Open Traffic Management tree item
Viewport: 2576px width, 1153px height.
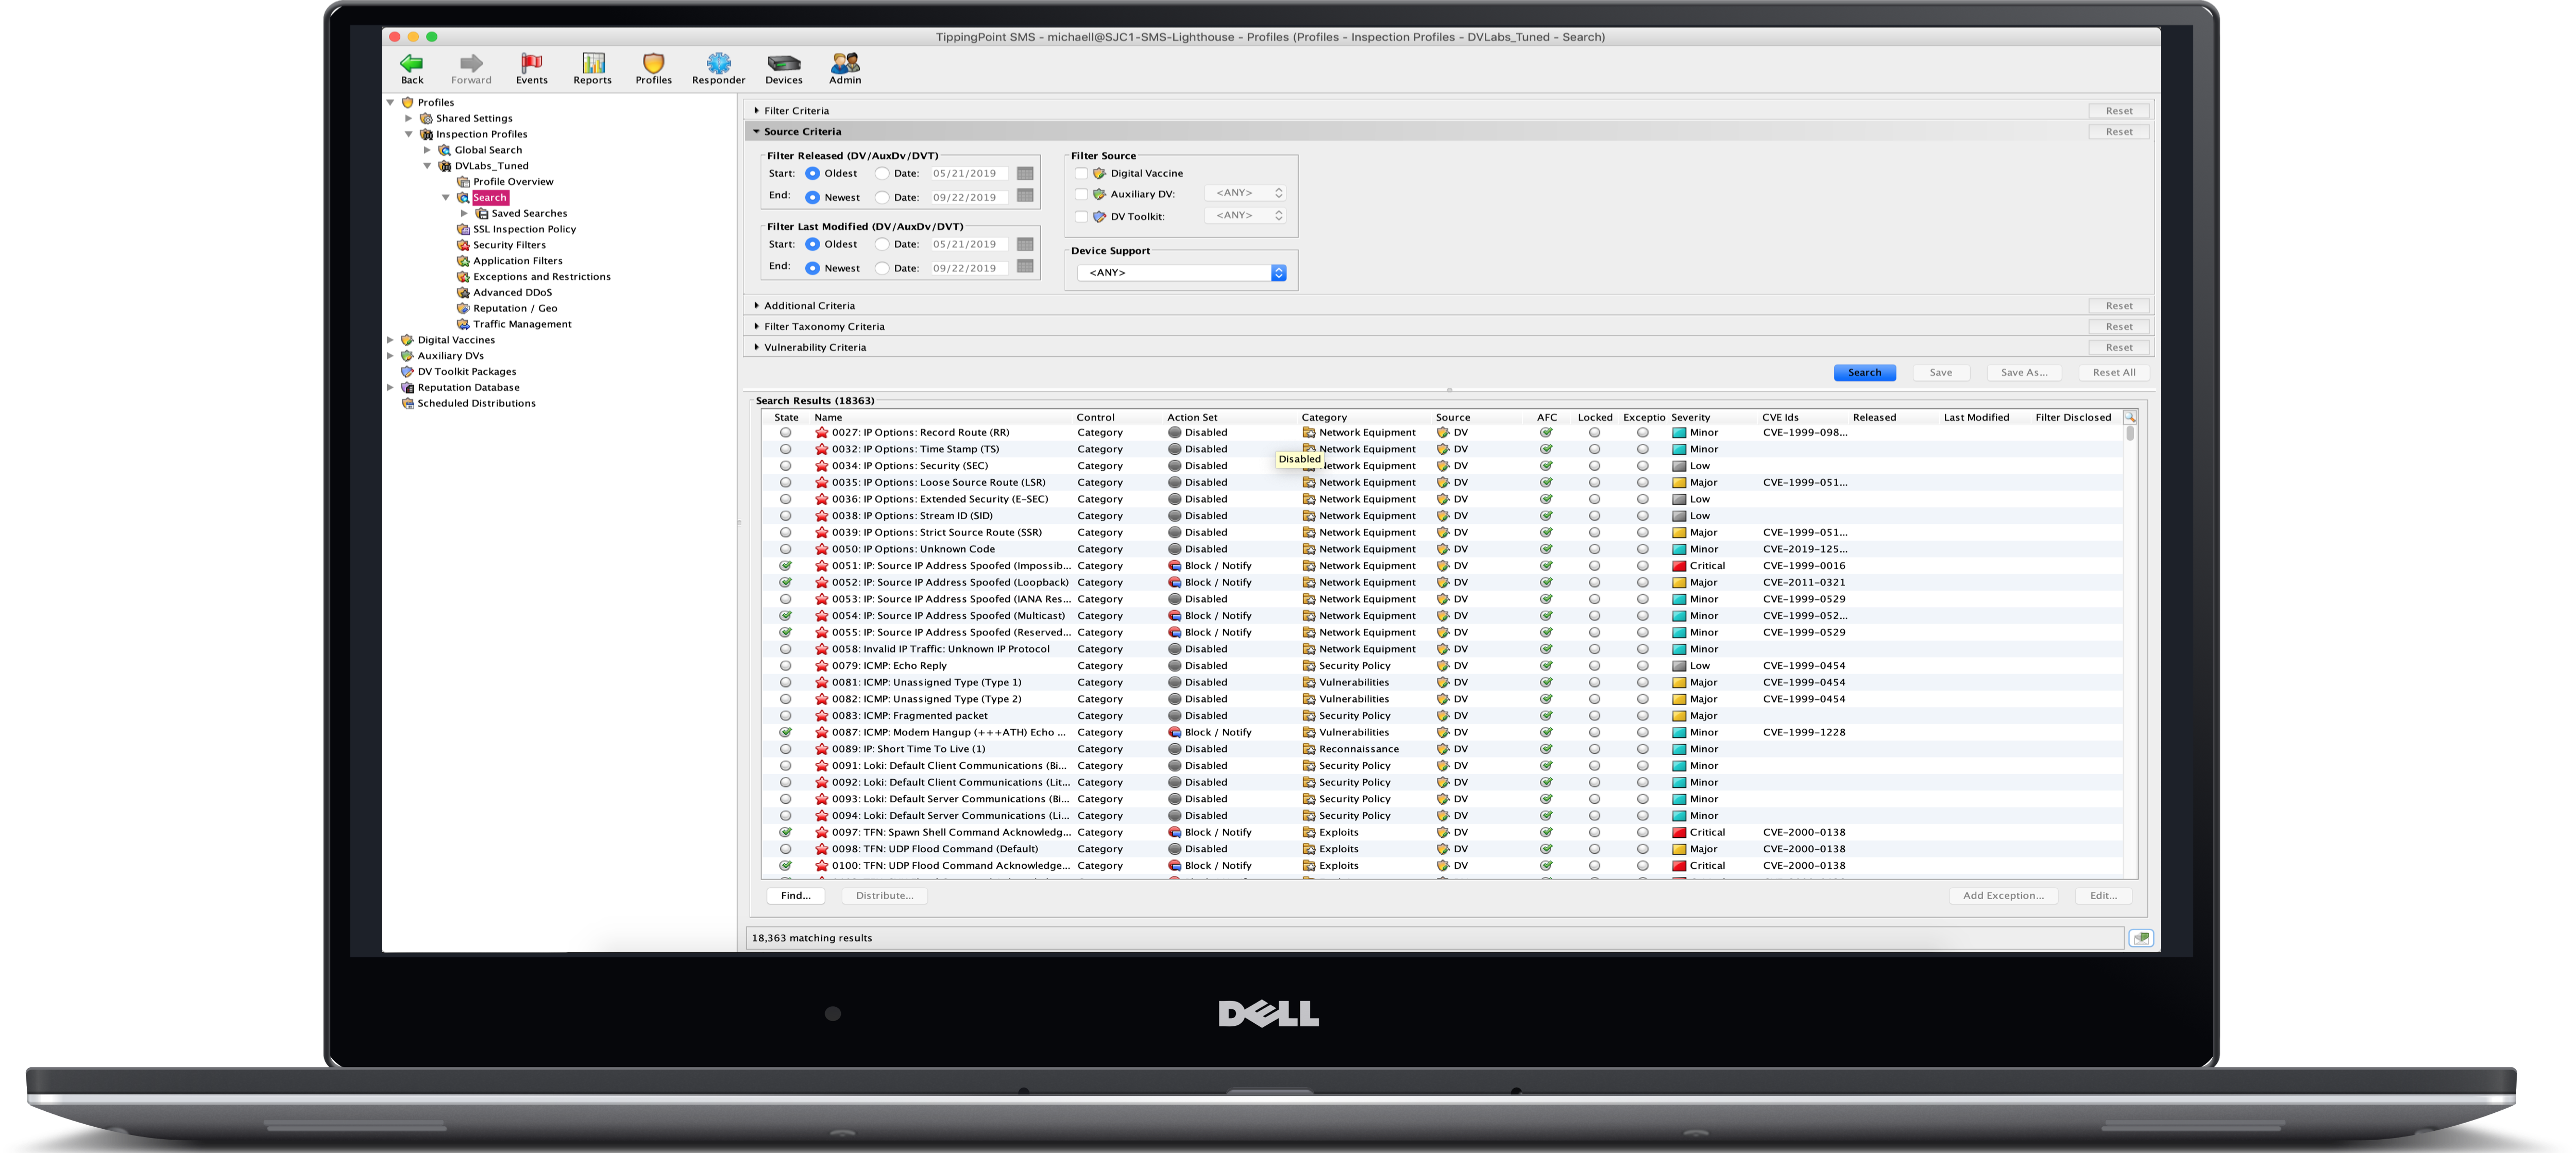point(522,324)
